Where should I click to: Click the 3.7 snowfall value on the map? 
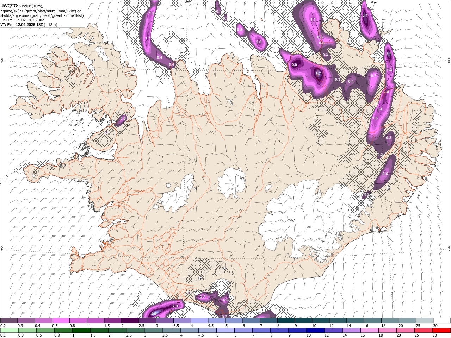pos(318,74)
